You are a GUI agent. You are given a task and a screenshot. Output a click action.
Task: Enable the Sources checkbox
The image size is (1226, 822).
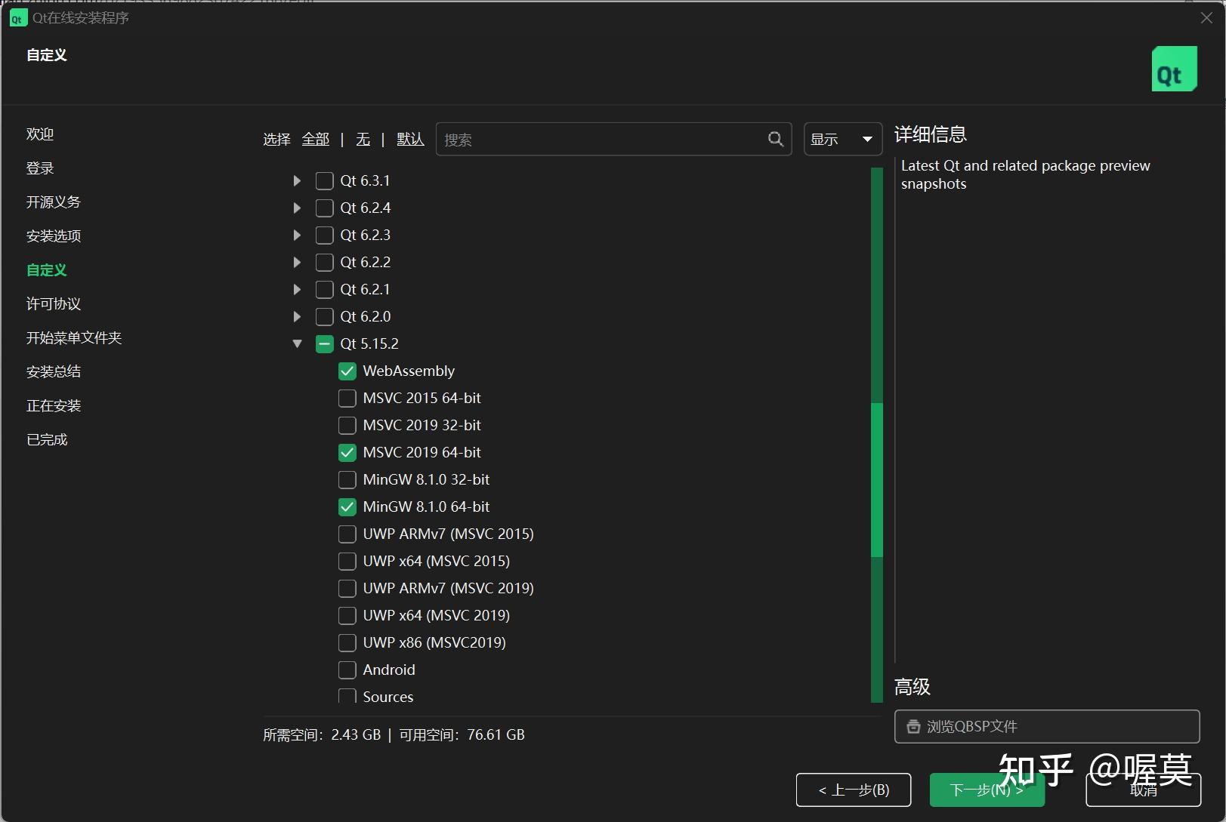347,696
